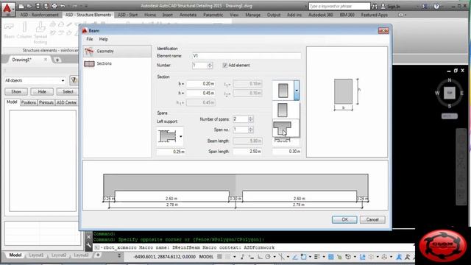Click the Save As quick access icon

[46, 6]
